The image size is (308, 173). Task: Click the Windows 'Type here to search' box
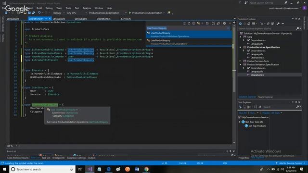(42, 169)
